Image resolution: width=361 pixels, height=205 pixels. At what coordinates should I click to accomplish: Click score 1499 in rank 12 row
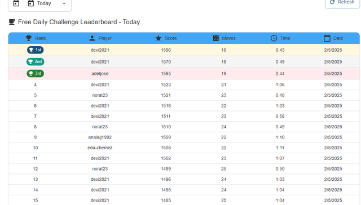click(x=166, y=169)
